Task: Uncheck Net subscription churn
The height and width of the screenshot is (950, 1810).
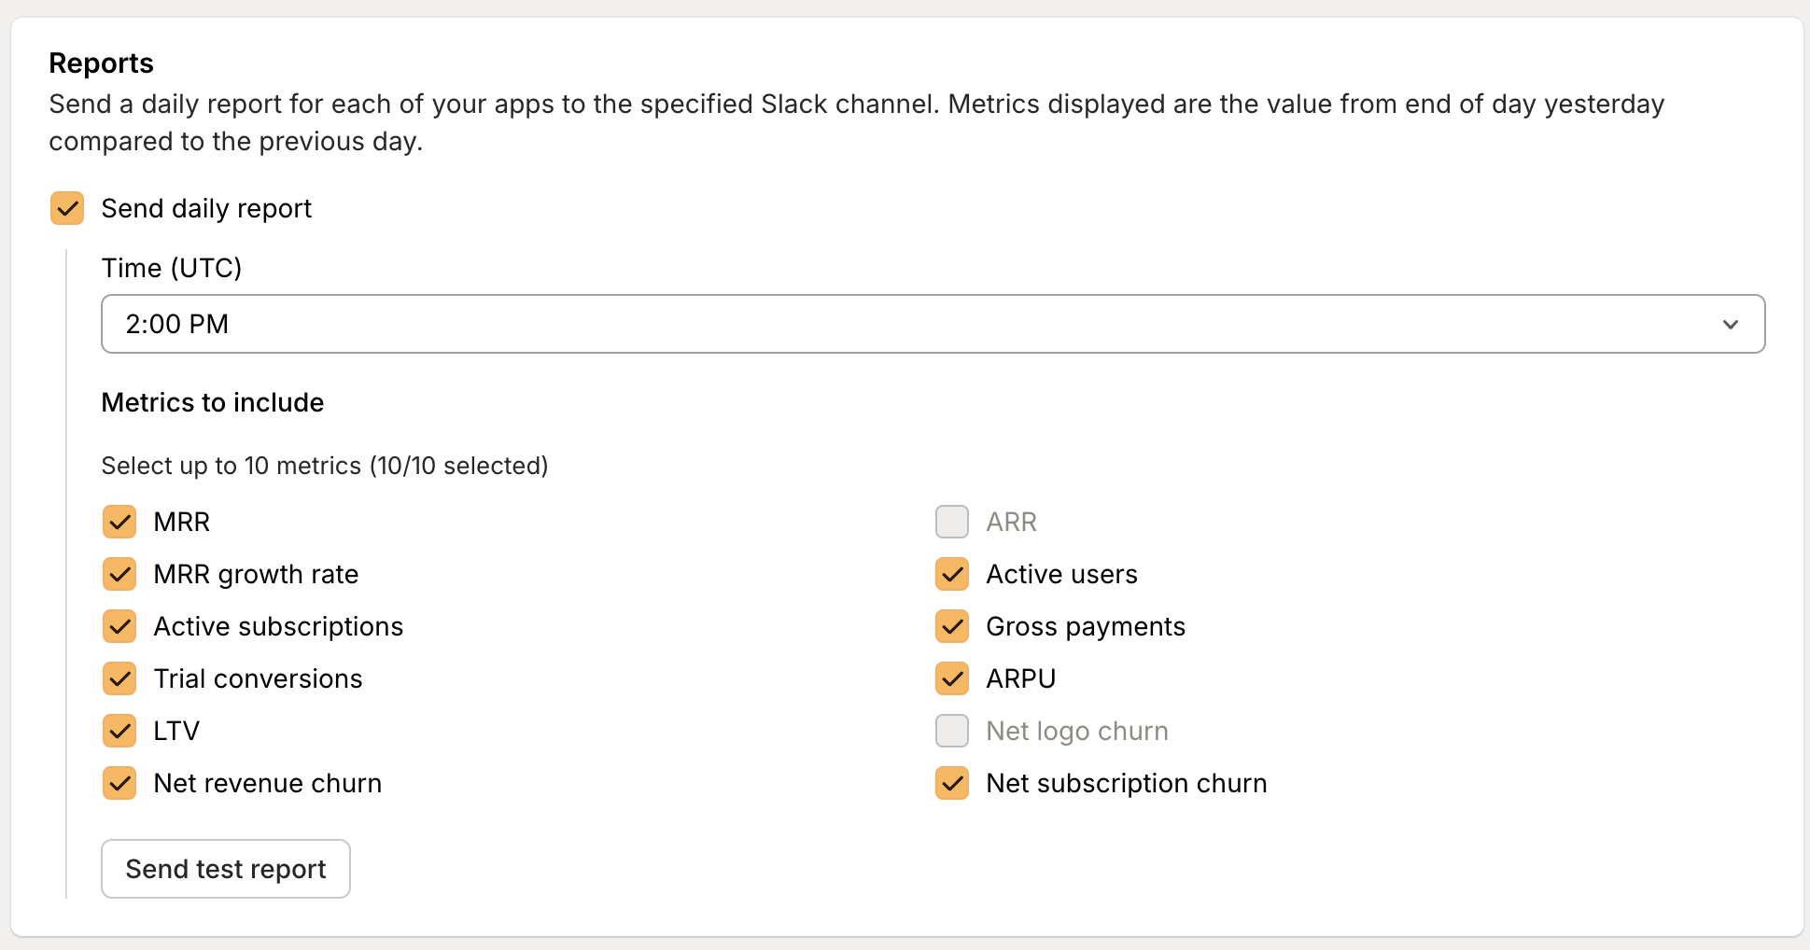Action: [x=951, y=783]
